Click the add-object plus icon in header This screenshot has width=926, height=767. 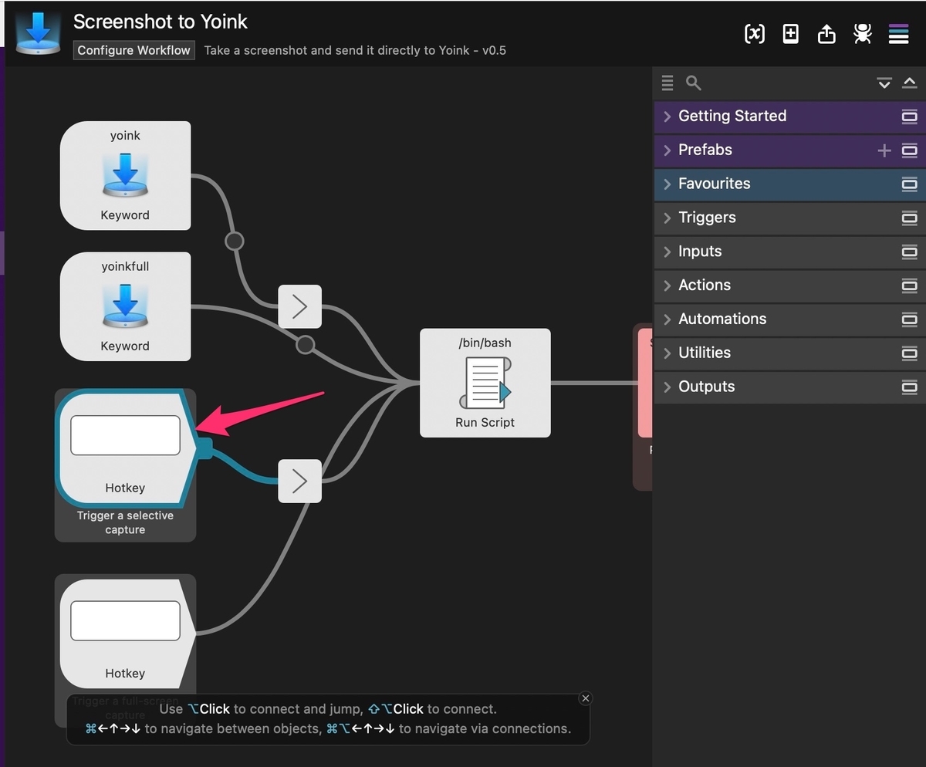(791, 34)
